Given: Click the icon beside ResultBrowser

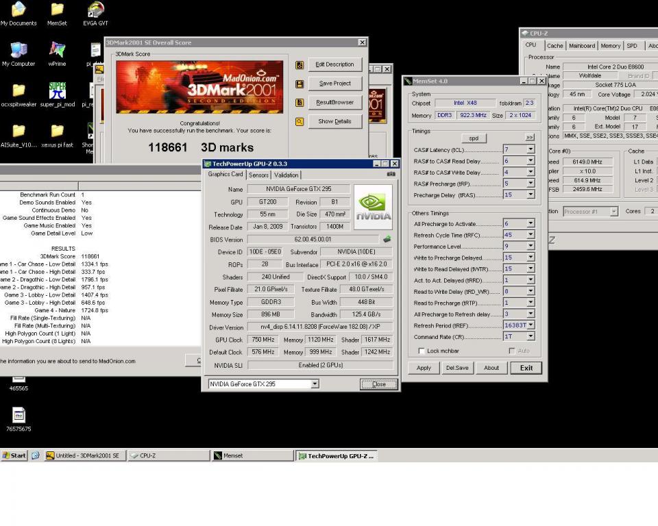Looking at the screenshot, I should pyautogui.click(x=300, y=102).
